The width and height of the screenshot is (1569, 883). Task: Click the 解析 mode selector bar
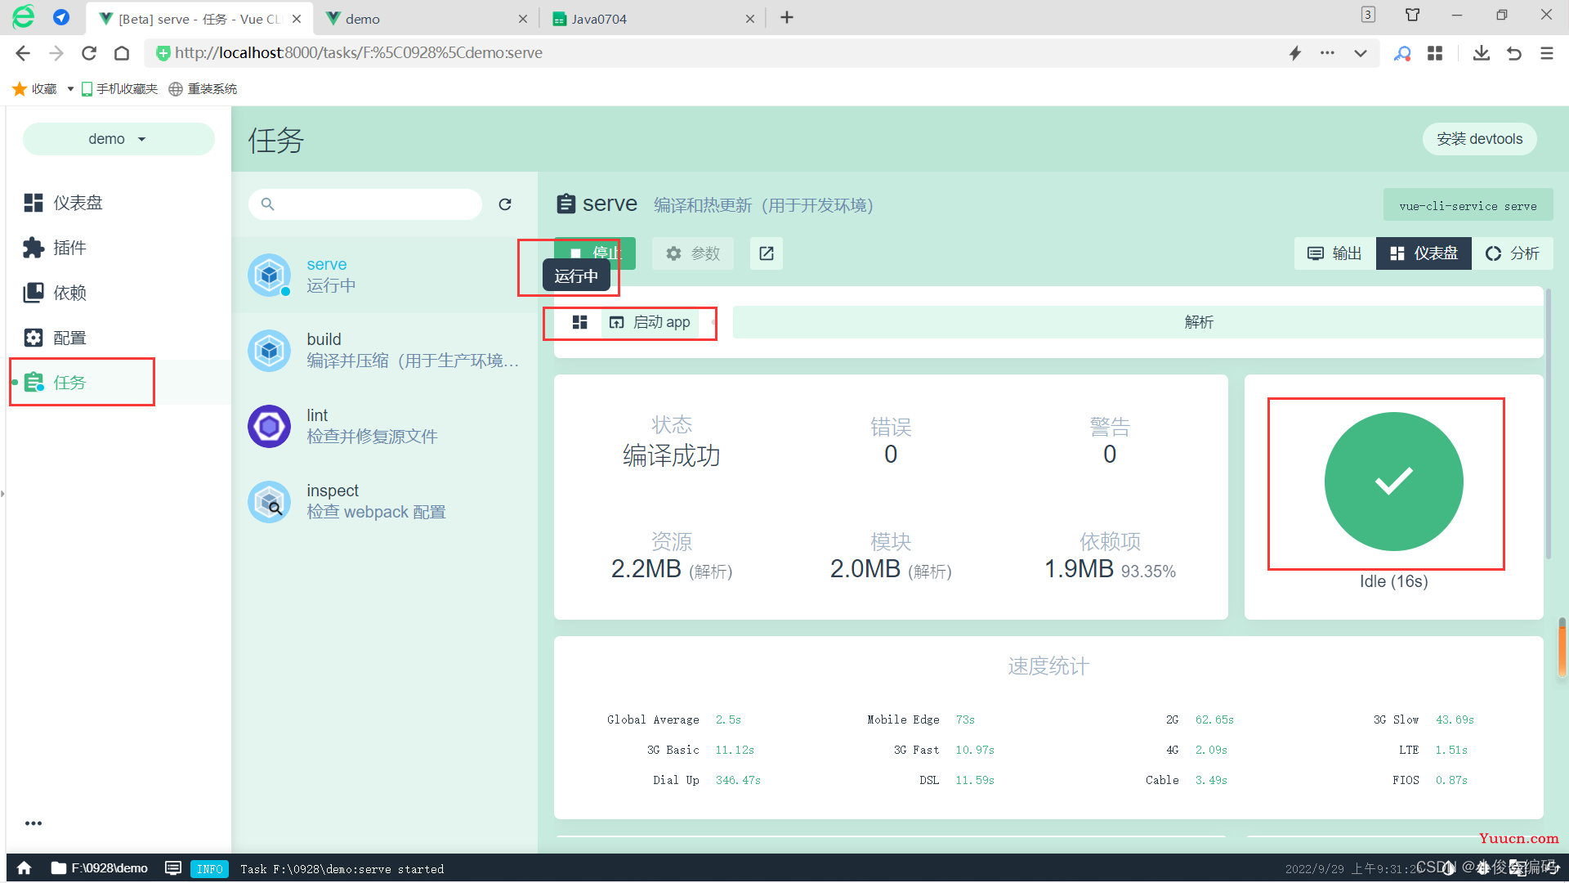click(x=1138, y=322)
